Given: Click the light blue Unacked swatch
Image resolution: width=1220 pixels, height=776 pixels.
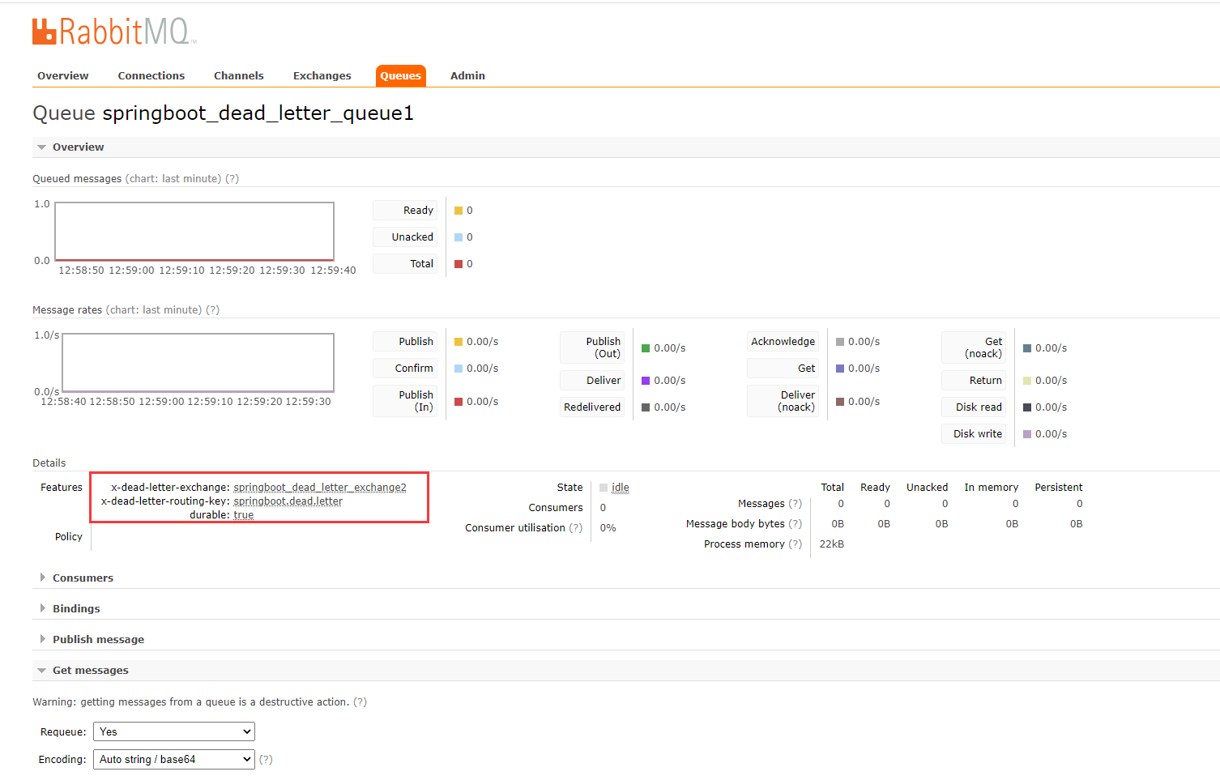Looking at the screenshot, I should pos(459,237).
